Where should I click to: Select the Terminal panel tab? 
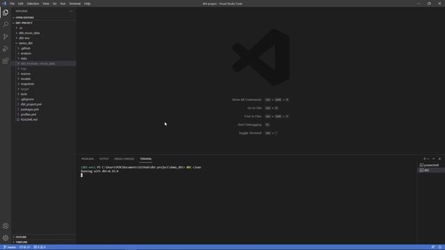[x=145, y=159]
